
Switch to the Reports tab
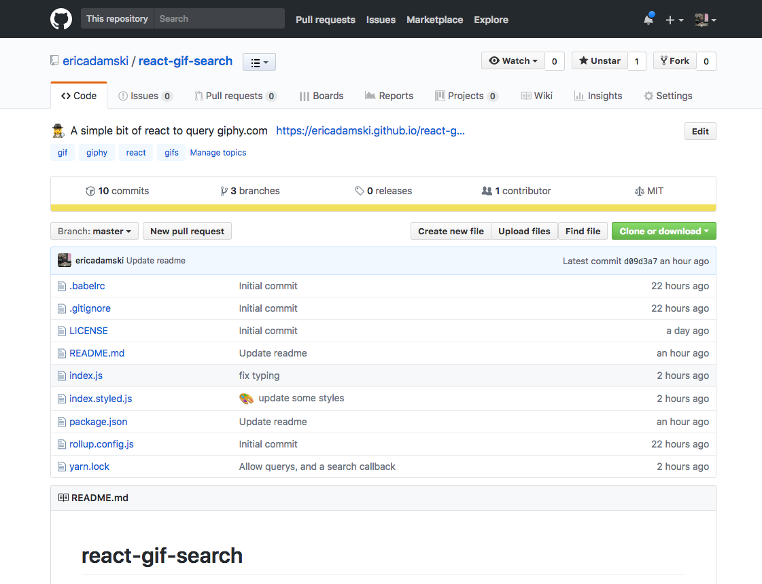click(389, 96)
